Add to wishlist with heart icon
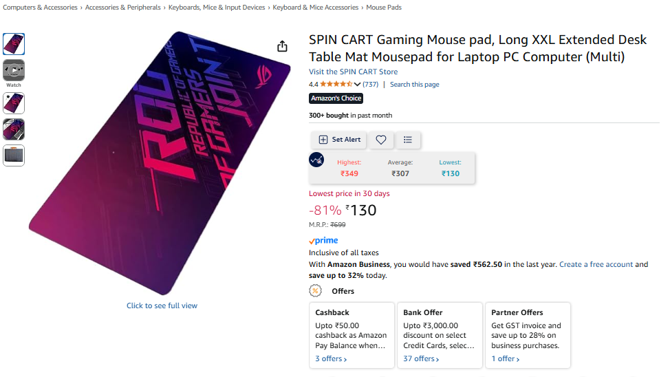Image resolution: width=670 pixels, height=377 pixels. tap(380, 140)
